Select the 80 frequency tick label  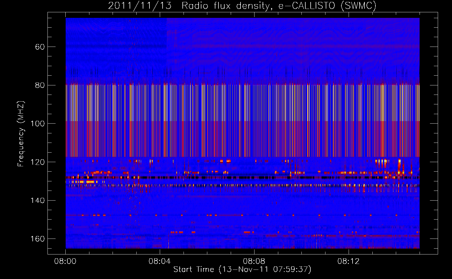(x=40, y=85)
